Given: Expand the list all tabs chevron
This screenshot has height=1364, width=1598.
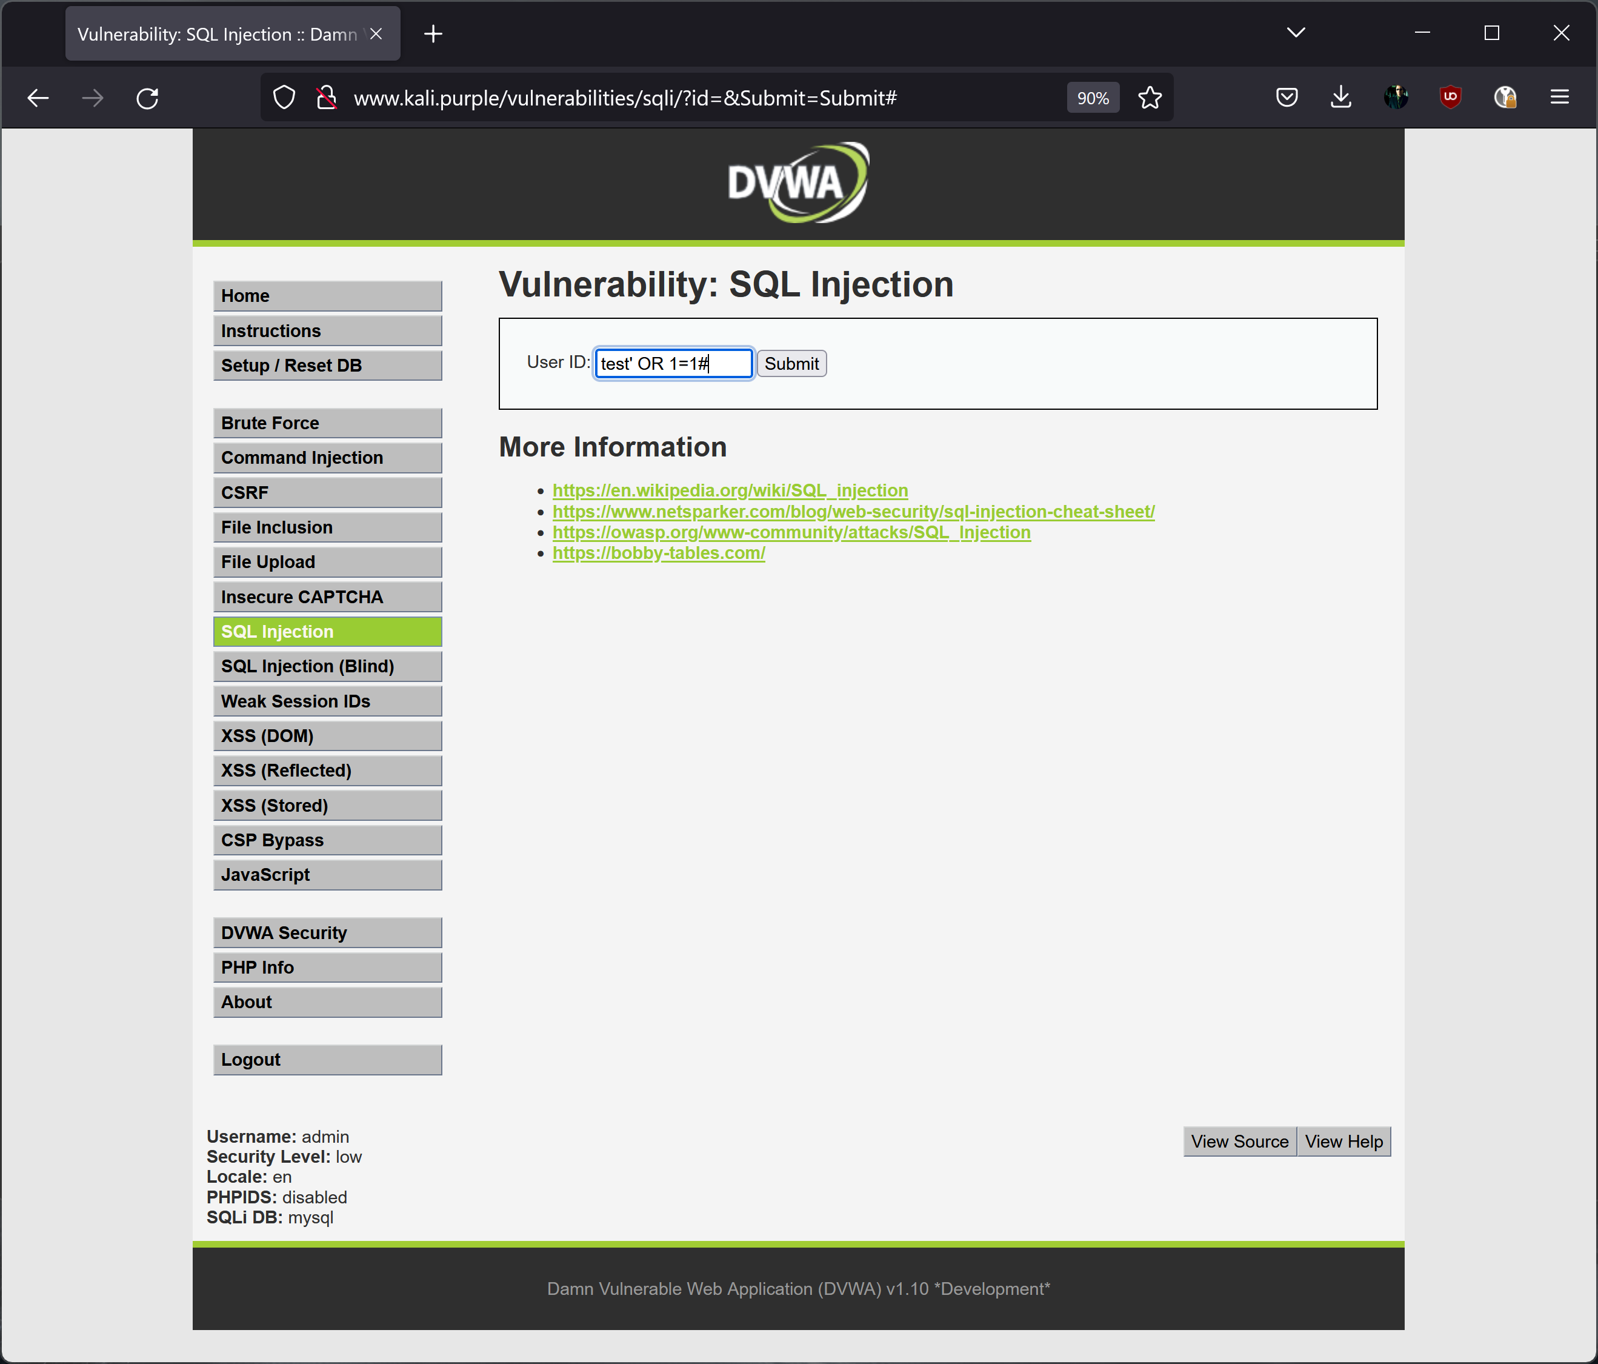Looking at the screenshot, I should tap(1296, 32).
